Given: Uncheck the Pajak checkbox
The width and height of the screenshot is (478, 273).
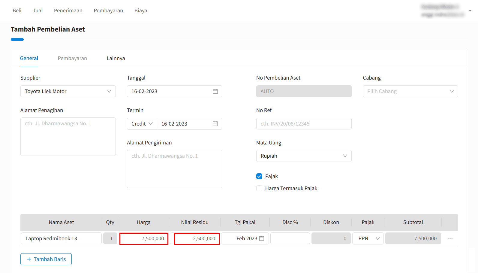Looking at the screenshot, I should (x=259, y=176).
